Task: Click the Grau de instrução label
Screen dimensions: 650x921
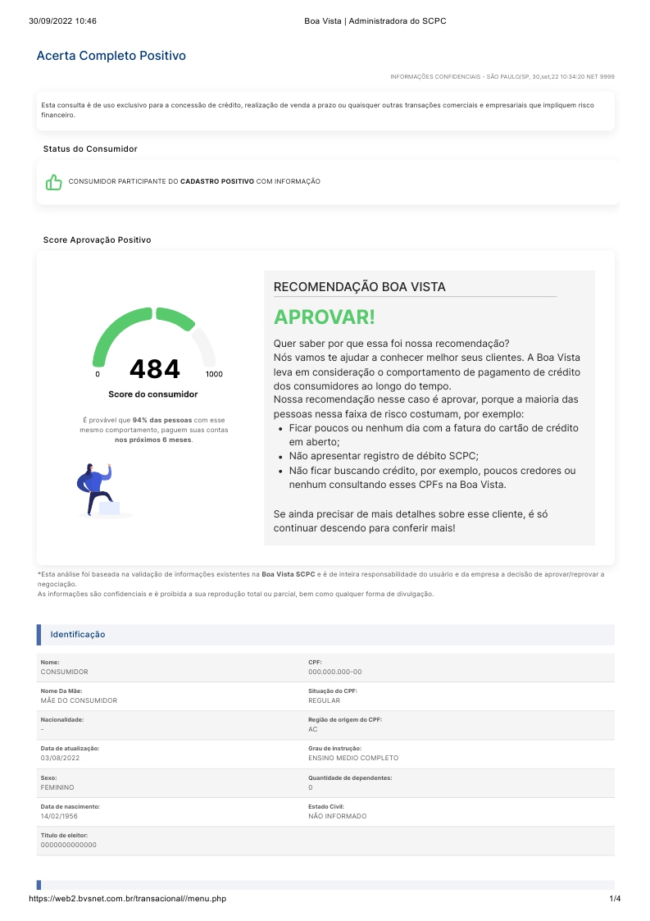Action: pos(334,749)
